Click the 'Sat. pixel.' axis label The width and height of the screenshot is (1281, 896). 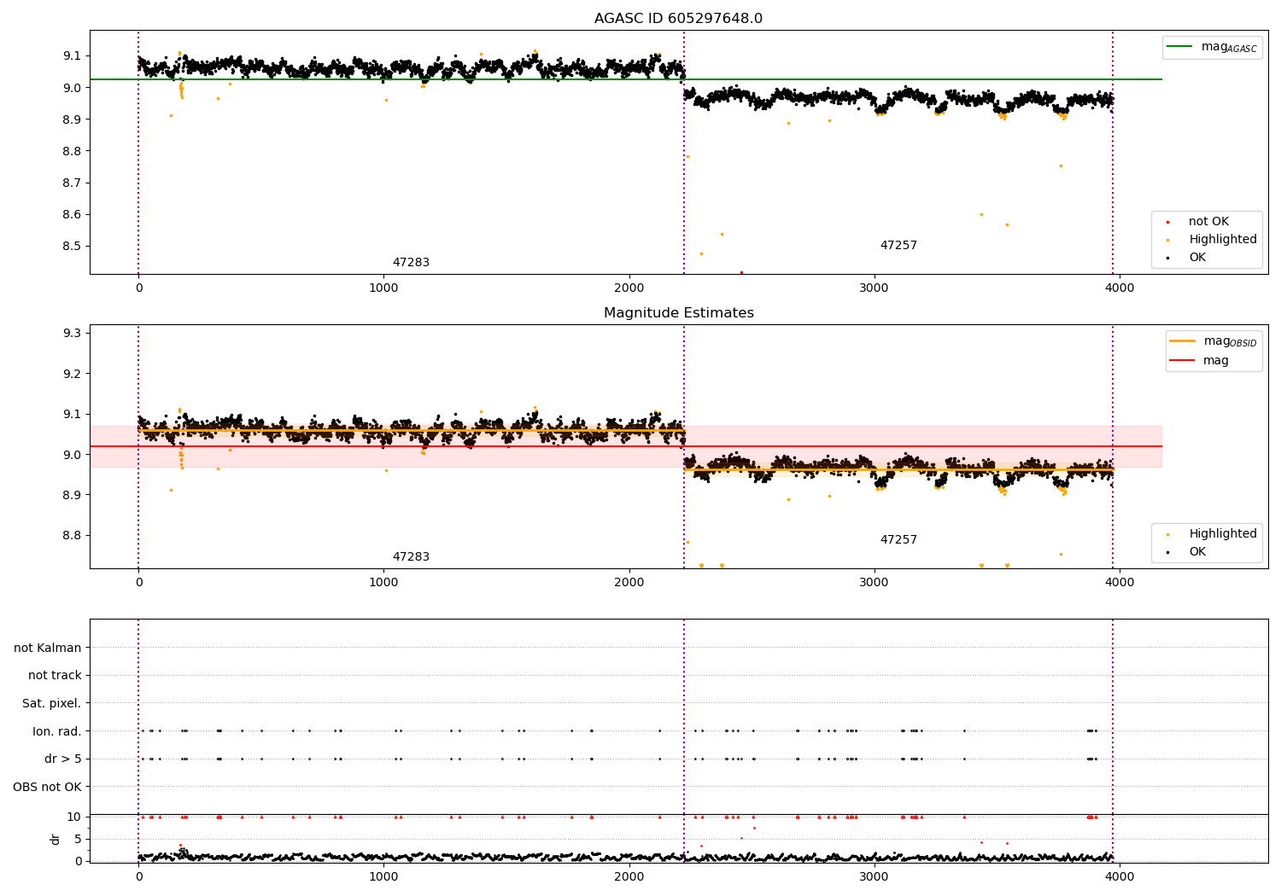tap(51, 704)
